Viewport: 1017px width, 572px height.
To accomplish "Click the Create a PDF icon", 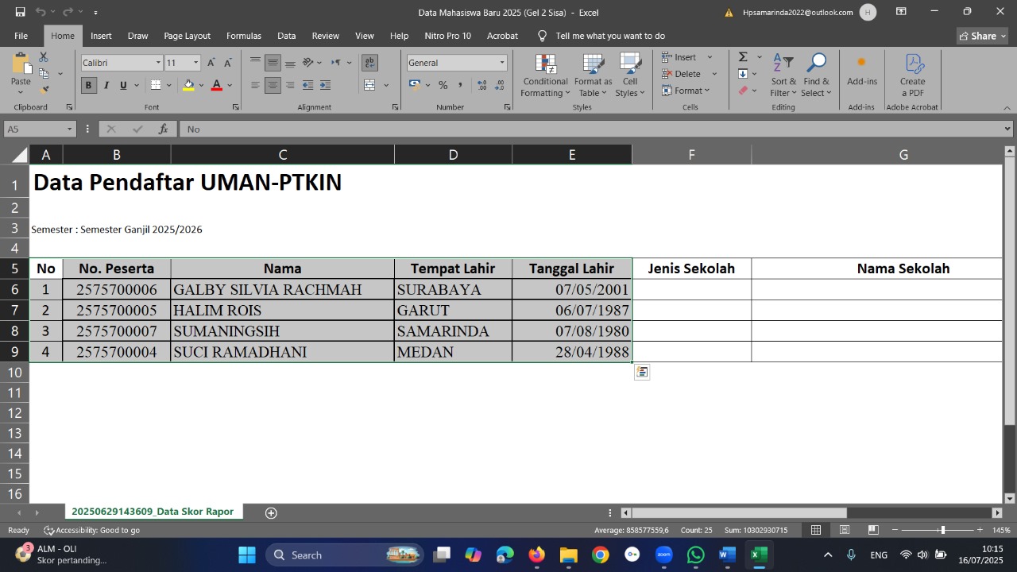I will click(912, 76).
